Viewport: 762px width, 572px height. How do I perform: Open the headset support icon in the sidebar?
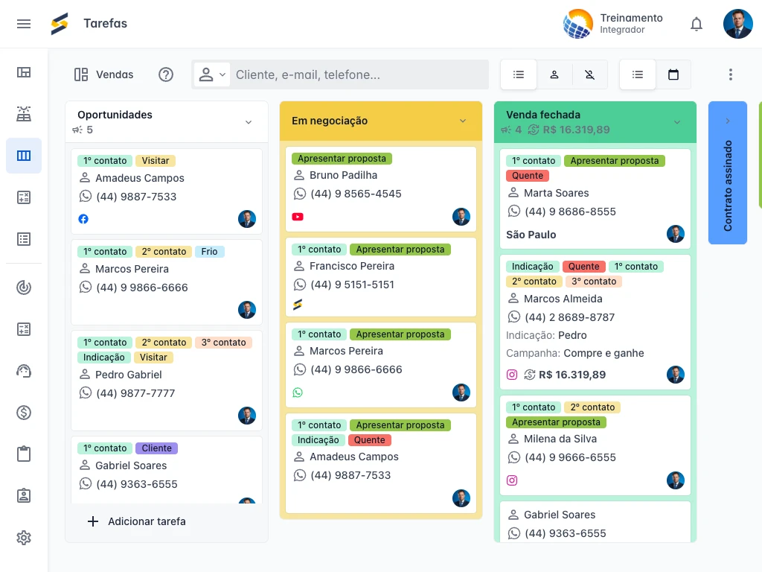[x=23, y=370]
